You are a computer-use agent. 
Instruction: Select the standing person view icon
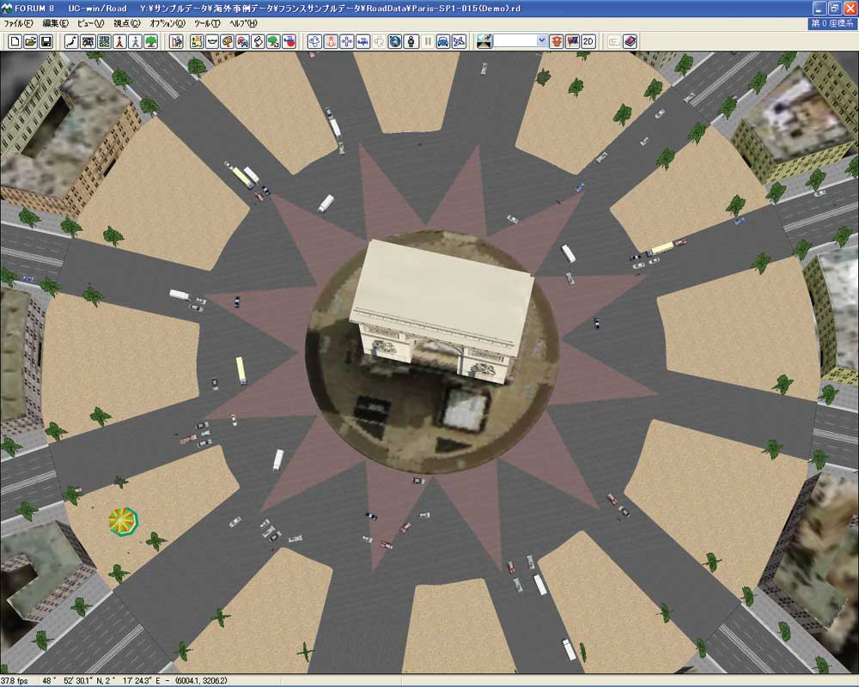[411, 41]
